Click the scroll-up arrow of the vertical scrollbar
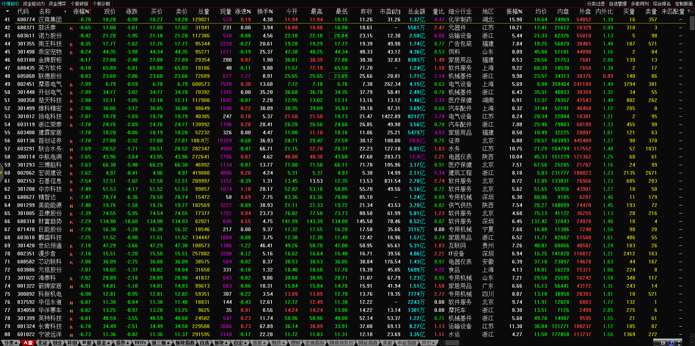The height and width of the screenshot is (346, 695). 692,11
